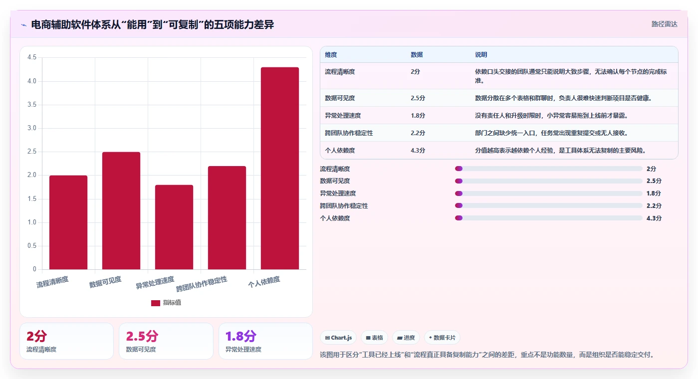
Task: Click the 维度 column header
Action: point(331,55)
